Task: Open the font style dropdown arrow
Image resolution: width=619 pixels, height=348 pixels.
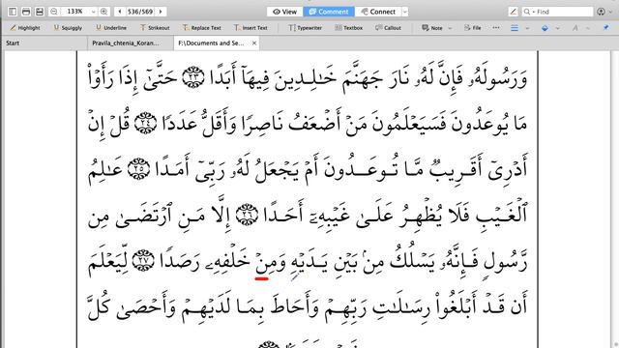Action: click(588, 28)
